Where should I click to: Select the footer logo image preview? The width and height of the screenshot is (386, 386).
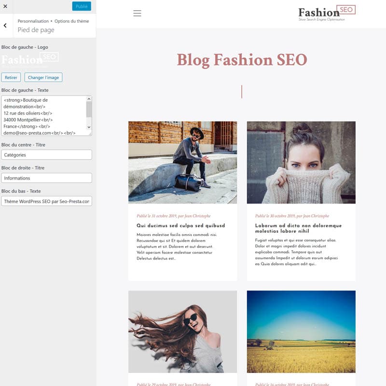30,59
